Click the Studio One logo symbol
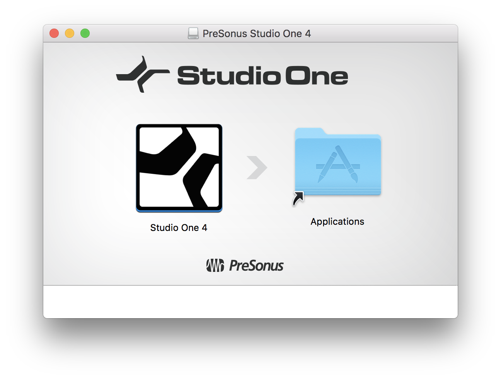Image resolution: width=501 pixels, height=380 pixels. click(143, 74)
